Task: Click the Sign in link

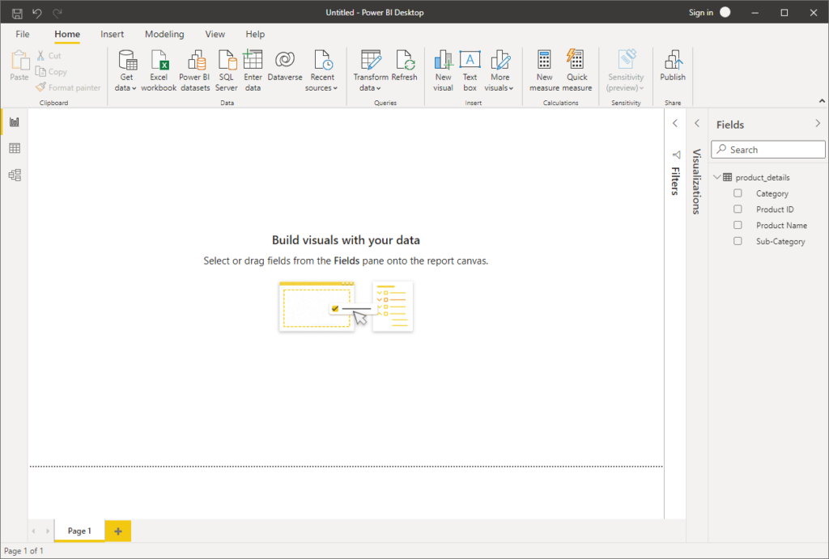Action: click(x=700, y=12)
